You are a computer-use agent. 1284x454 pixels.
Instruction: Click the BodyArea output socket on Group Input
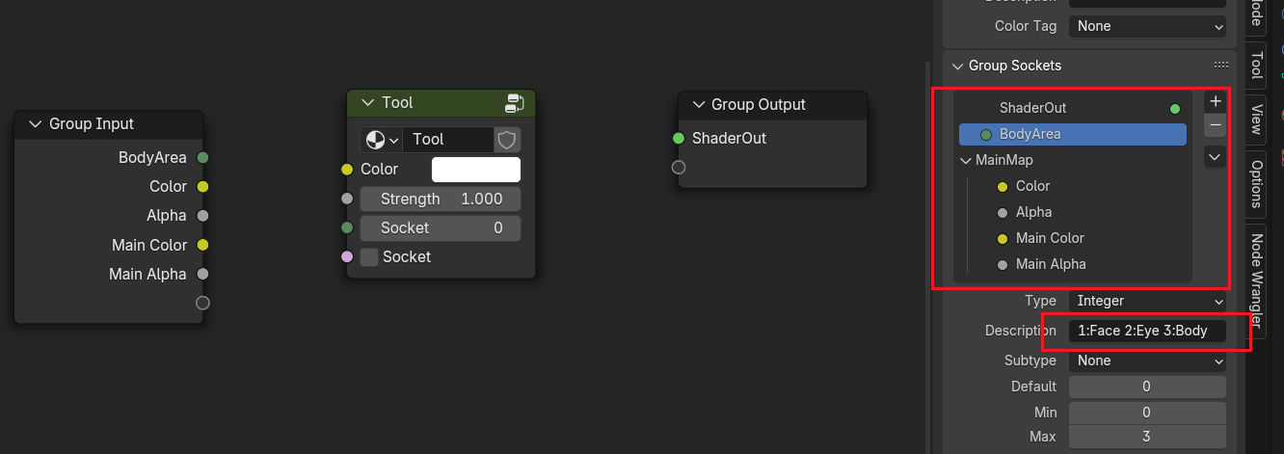click(202, 158)
